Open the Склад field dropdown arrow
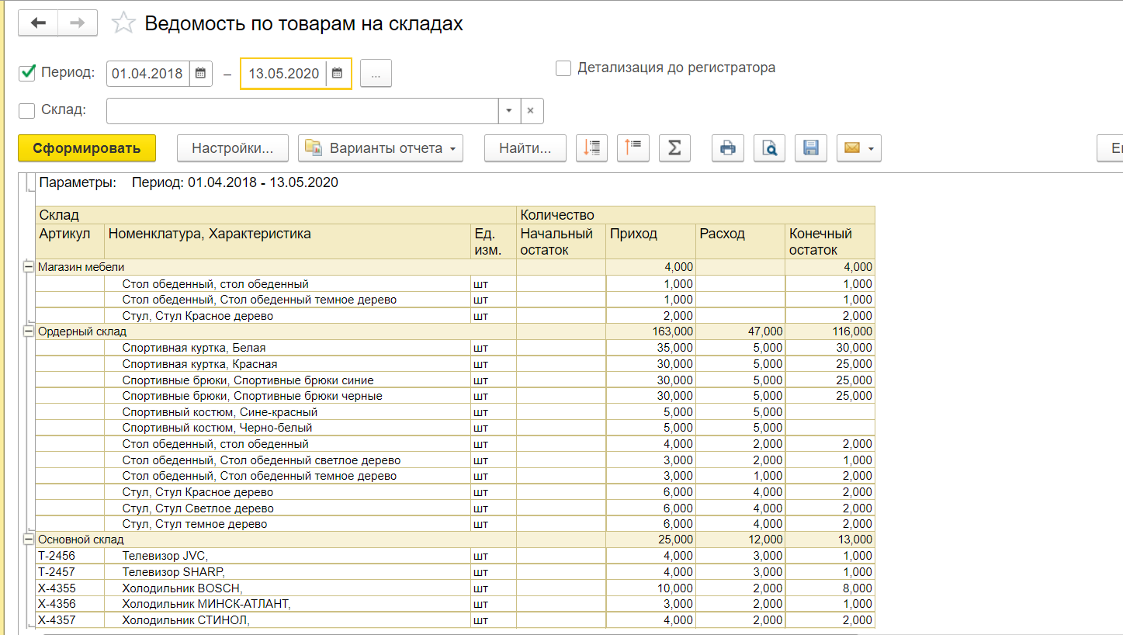This screenshot has height=635, width=1123. [x=509, y=111]
